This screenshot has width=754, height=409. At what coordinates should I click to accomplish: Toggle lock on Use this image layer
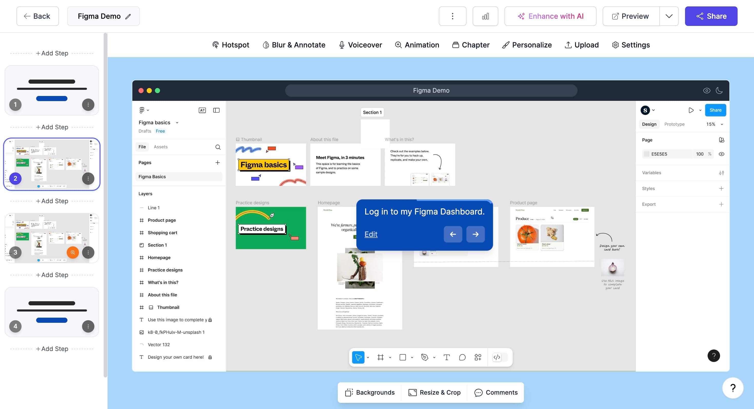[210, 320]
